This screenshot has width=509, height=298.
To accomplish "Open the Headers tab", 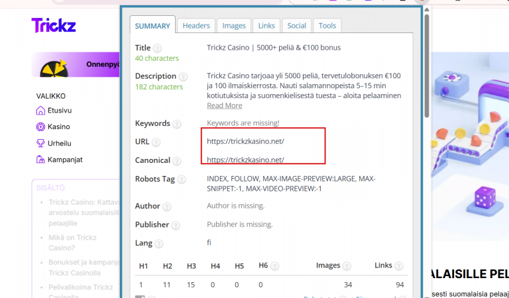I will pos(196,26).
